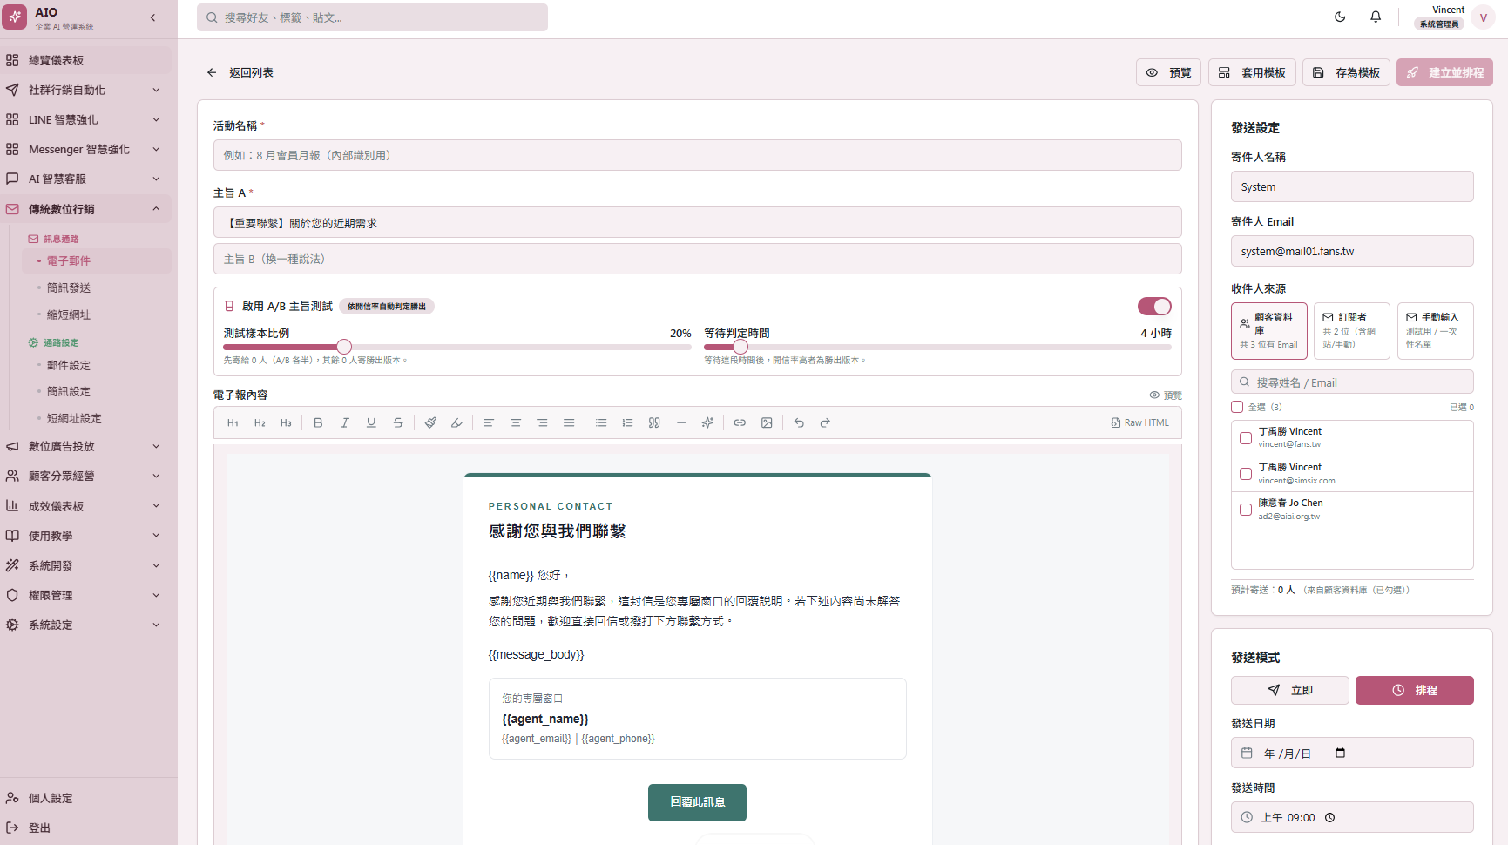The height and width of the screenshot is (845, 1508).
Task: Expand 數位廣告投放 sidebar menu
Action: pyautogui.click(x=85, y=446)
